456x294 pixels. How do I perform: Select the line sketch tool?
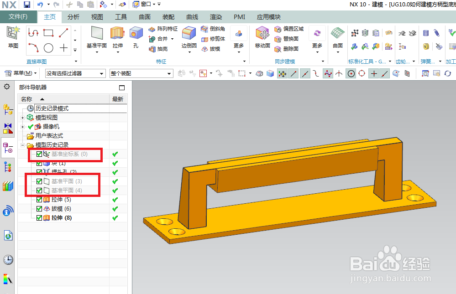point(63,33)
